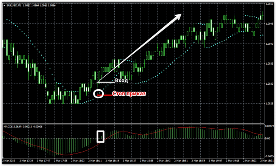Click the 1.0840 price axis label
The image size is (276, 166).
pos(269,44)
